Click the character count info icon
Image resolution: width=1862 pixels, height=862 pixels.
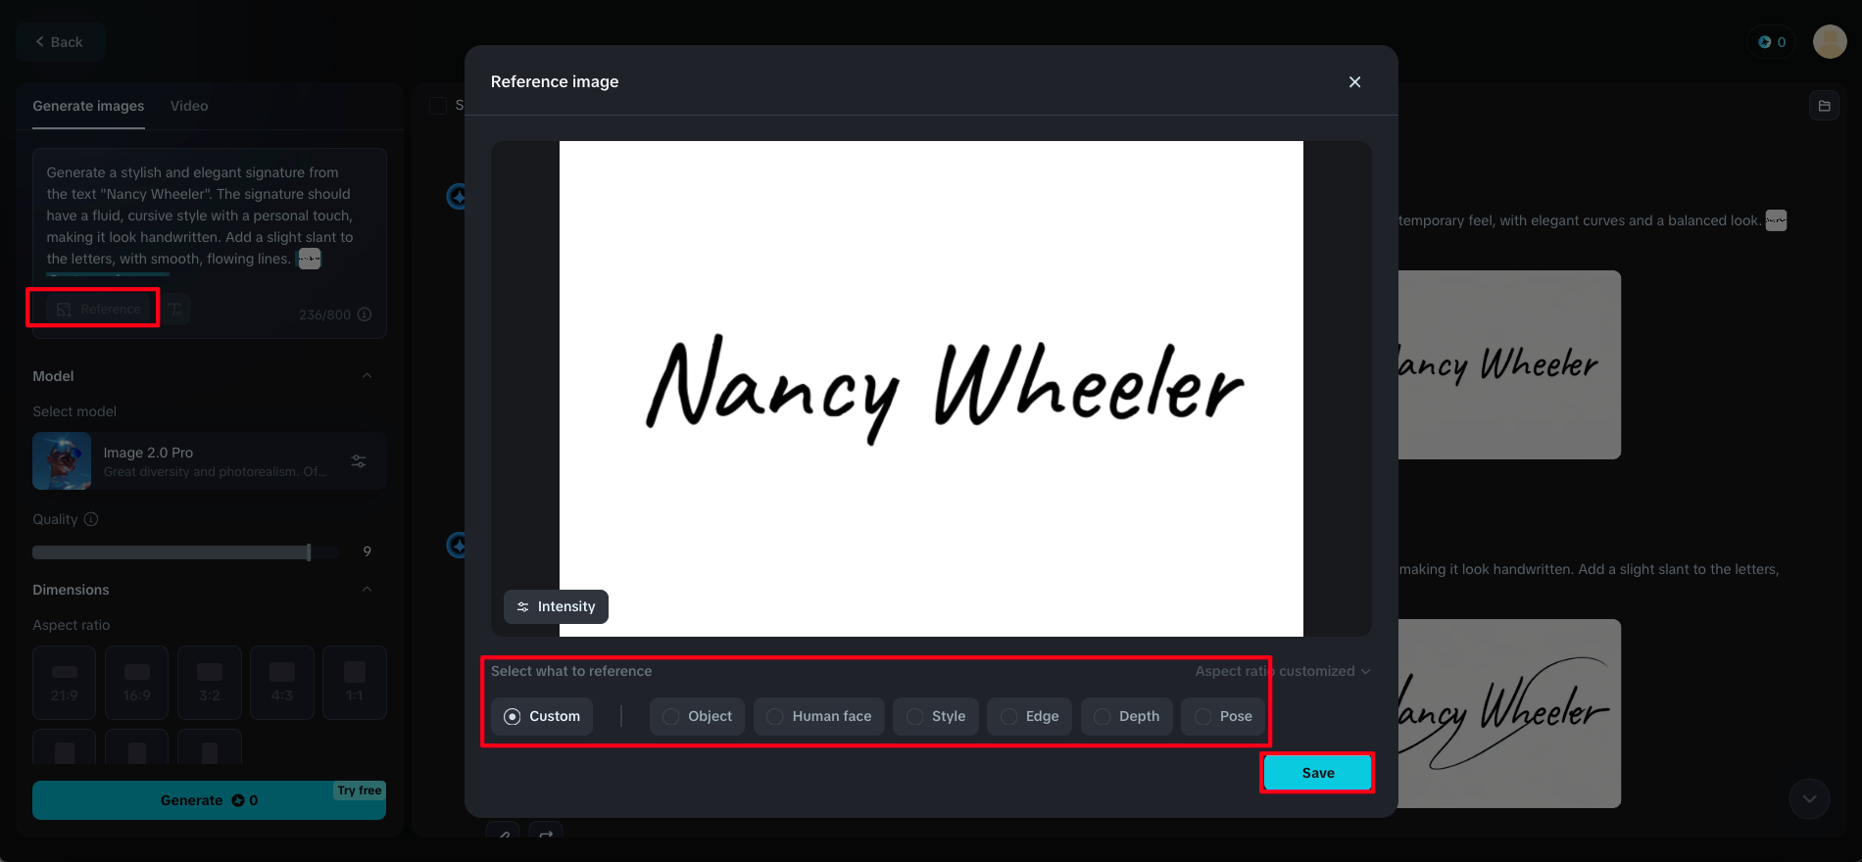tap(365, 314)
